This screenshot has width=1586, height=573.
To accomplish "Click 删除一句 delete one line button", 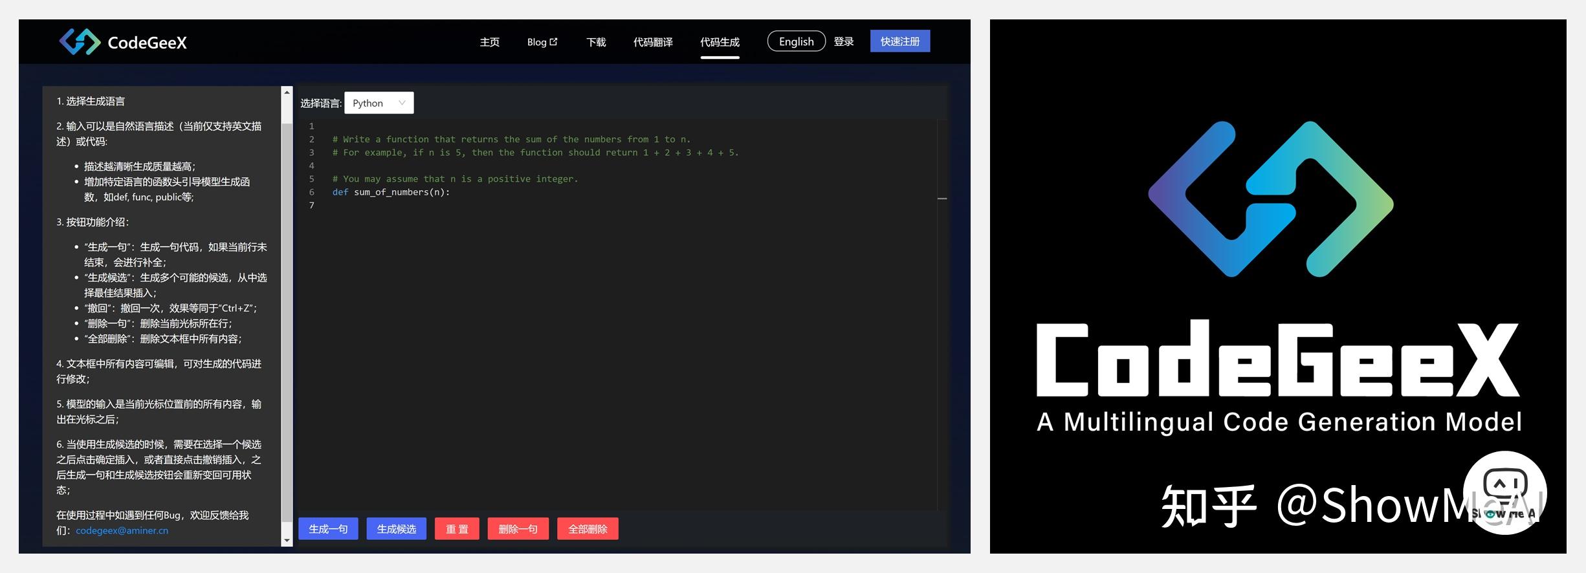I will click(x=518, y=529).
